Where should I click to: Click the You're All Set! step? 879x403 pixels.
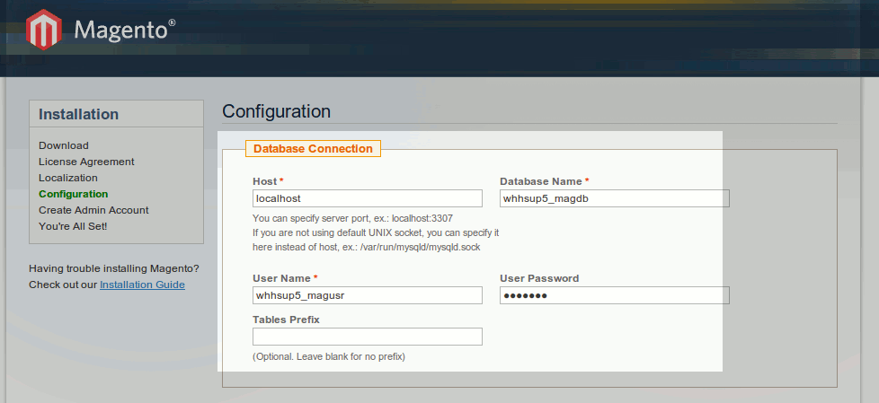73,226
